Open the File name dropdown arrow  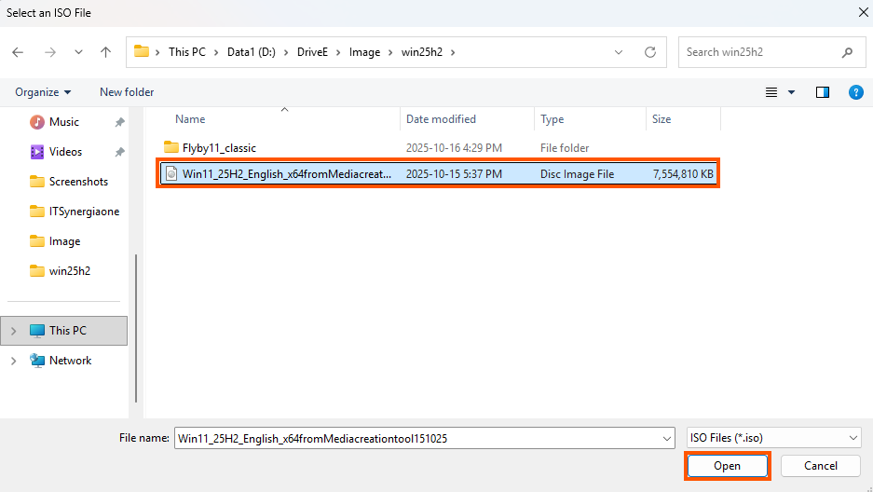[667, 439]
